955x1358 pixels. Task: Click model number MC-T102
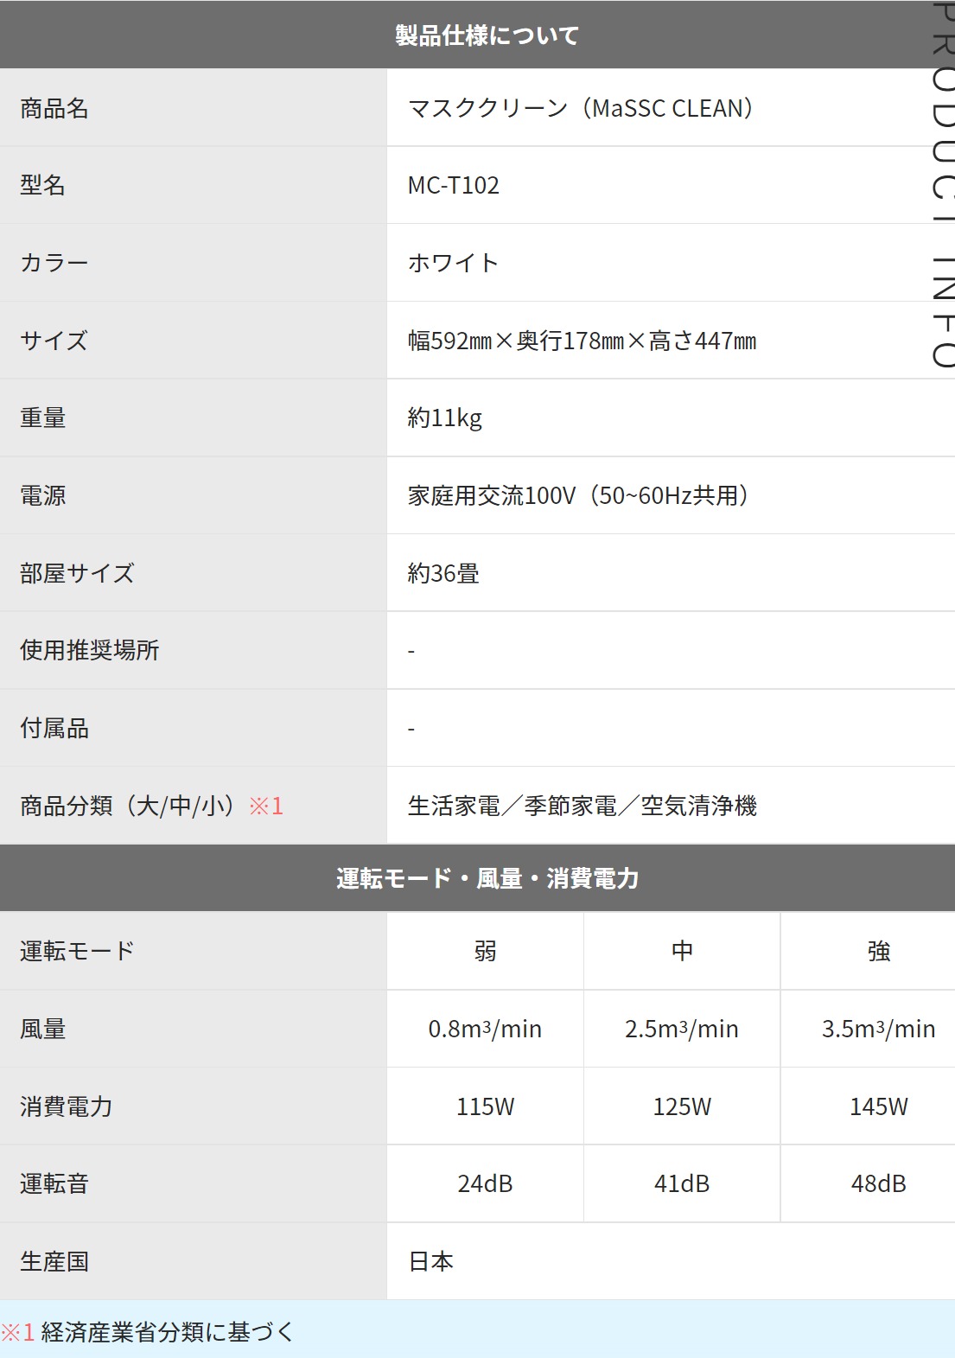[x=454, y=186]
